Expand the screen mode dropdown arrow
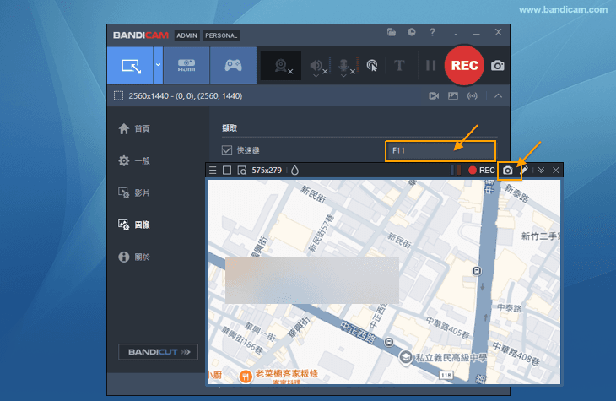Viewport: 616px width, 401px height. pyautogui.click(x=158, y=65)
